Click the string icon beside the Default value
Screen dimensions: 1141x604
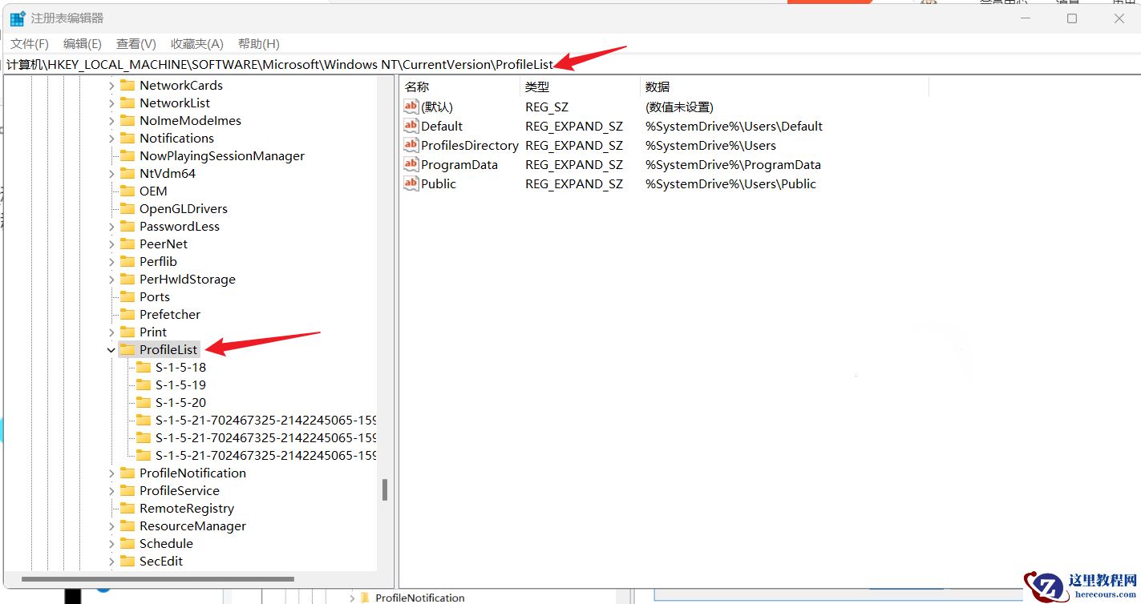pyautogui.click(x=411, y=126)
